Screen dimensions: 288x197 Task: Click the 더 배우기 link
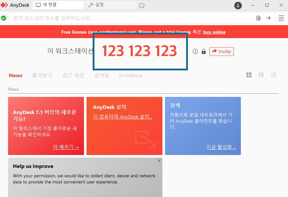coord(66,147)
